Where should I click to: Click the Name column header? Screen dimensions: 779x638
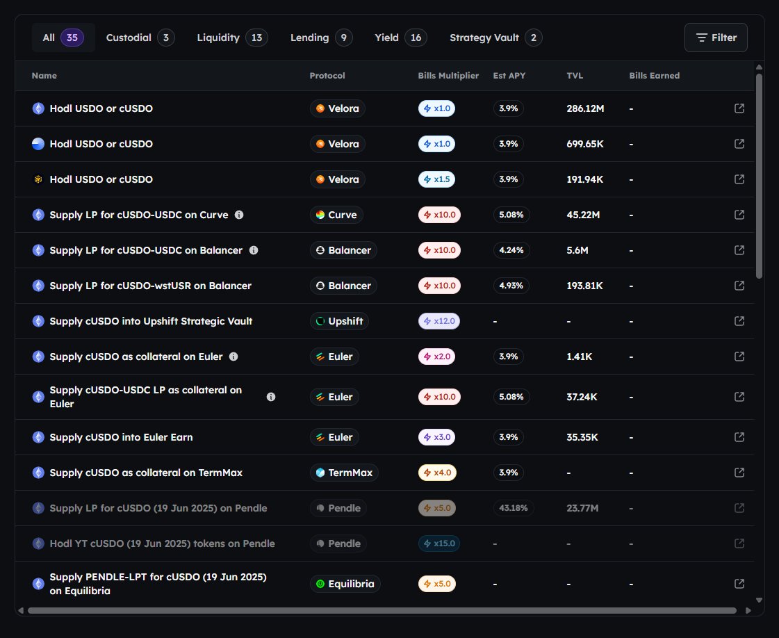tap(44, 76)
